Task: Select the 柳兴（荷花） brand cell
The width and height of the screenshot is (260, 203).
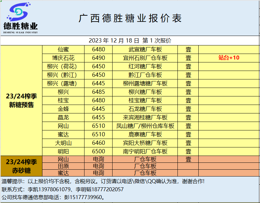Action: click(x=63, y=67)
